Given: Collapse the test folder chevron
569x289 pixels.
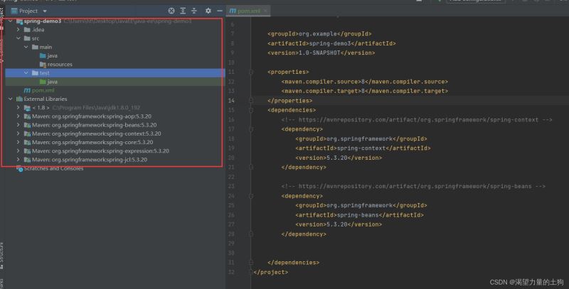Looking at the screenshot, I should tap(26, 73).
